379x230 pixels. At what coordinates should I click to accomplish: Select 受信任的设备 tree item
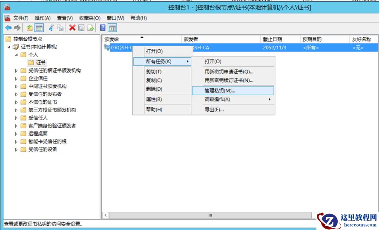point(43,149)
